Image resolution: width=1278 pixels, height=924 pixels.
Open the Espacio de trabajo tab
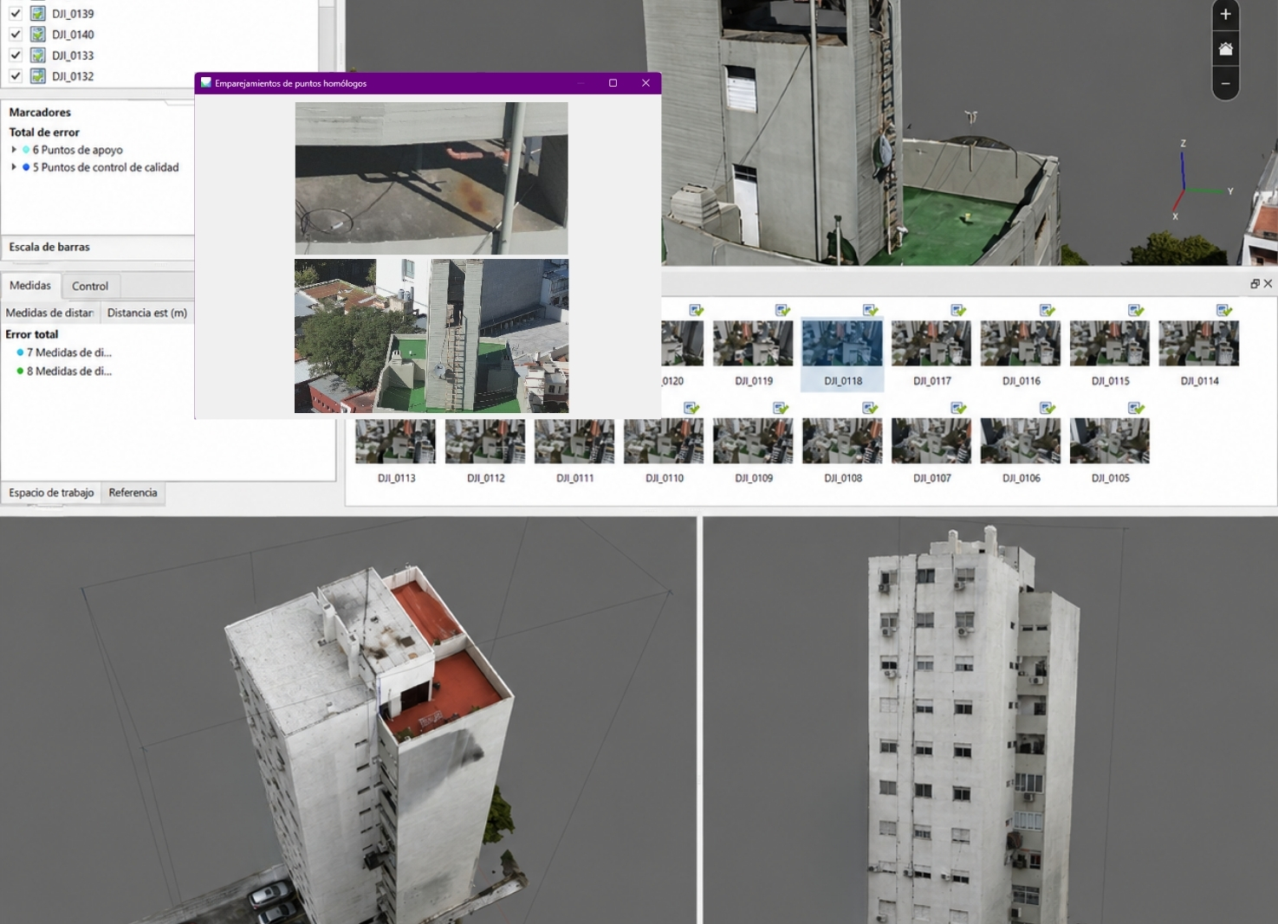coord(51,493)
